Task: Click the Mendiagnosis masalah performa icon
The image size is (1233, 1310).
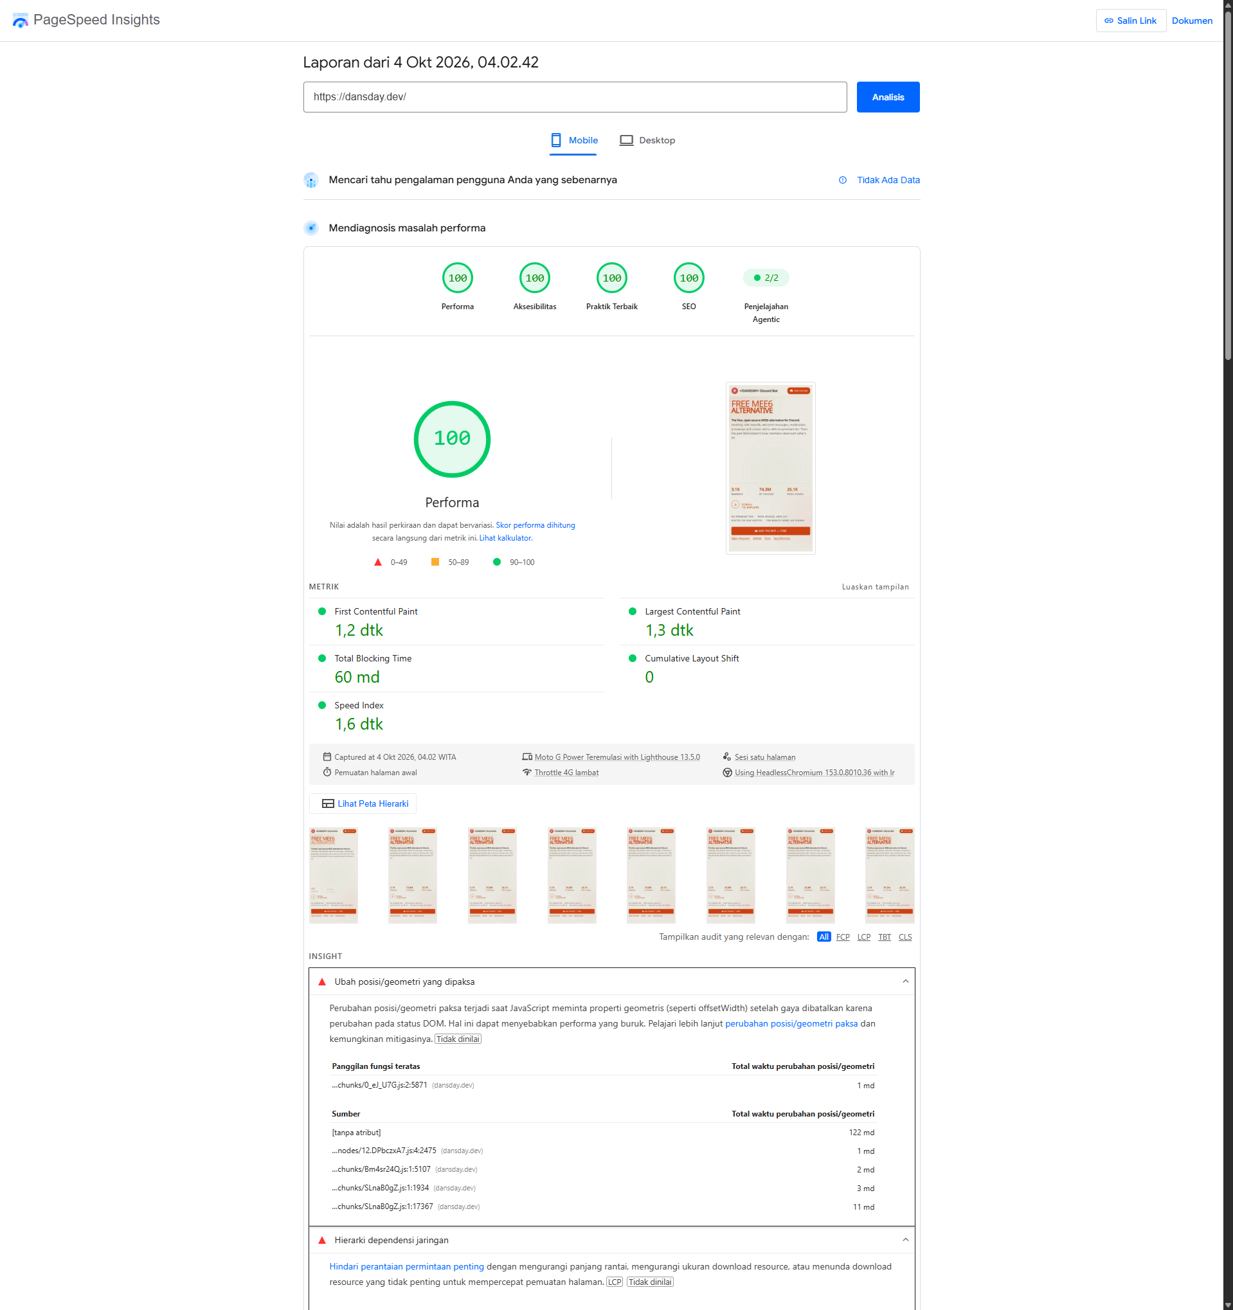Action: [311, 228]
